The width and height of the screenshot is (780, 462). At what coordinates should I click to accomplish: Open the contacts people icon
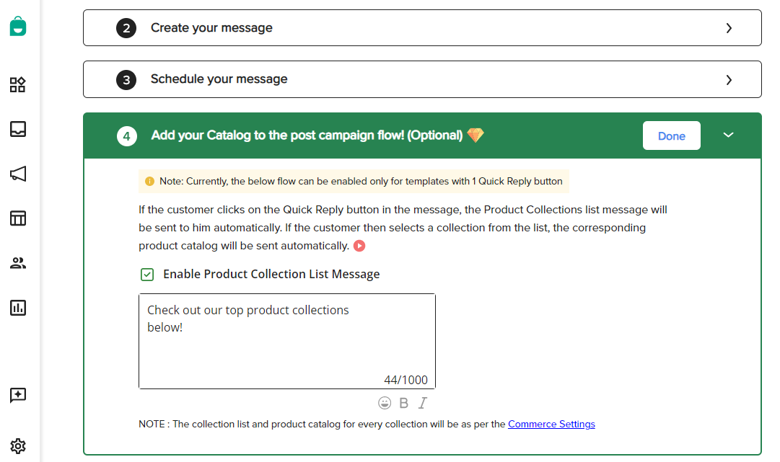click(18, 263)
